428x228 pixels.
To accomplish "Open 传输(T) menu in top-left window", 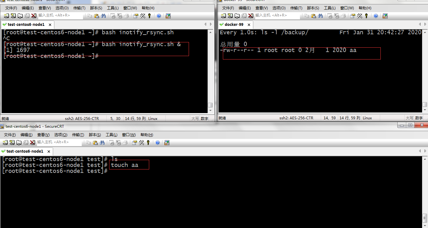I will tap(79, 8).
